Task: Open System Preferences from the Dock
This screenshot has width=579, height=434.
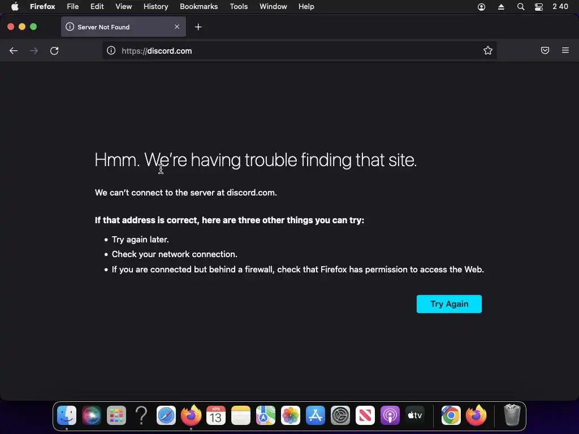Action: [x=340, y=415]
